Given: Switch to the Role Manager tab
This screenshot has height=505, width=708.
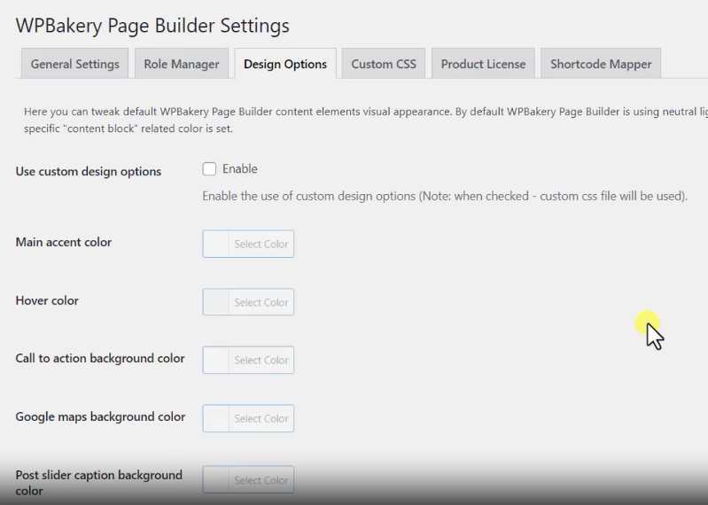Looking at the screenshot, I should tap(182, 64).
